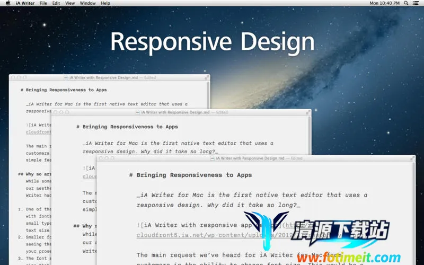Enter full screen on the frontmost window

pyautogui.click(x=411, y=158)
